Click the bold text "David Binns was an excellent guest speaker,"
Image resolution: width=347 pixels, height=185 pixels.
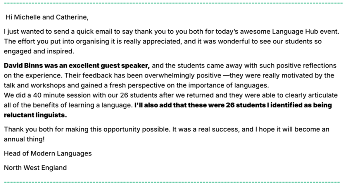pyautogui.click(x=76, y=65)
